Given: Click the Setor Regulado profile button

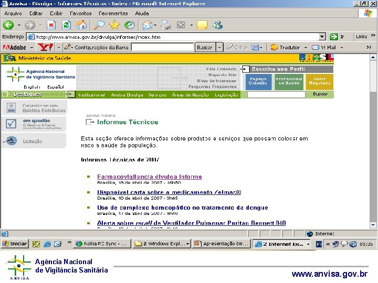Looking at the screenshot, I should point(319,81).
